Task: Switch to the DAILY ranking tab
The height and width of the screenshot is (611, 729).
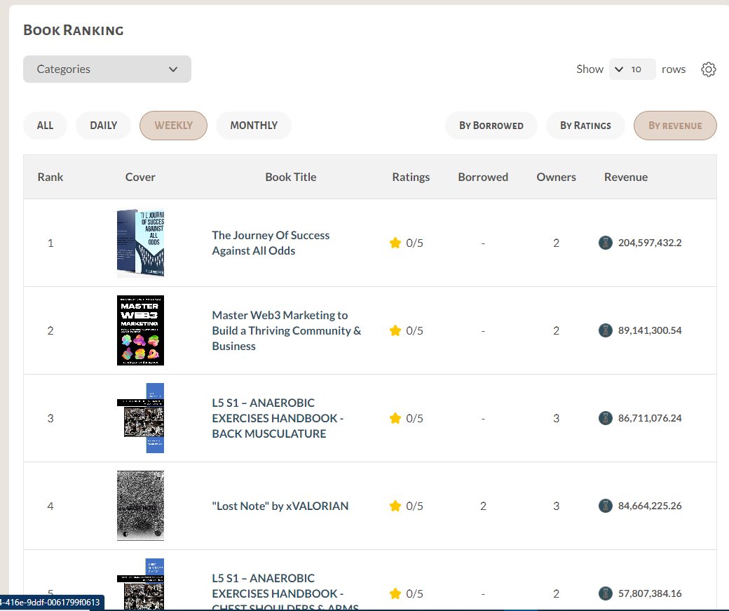Action: click(x=103, y=125)
